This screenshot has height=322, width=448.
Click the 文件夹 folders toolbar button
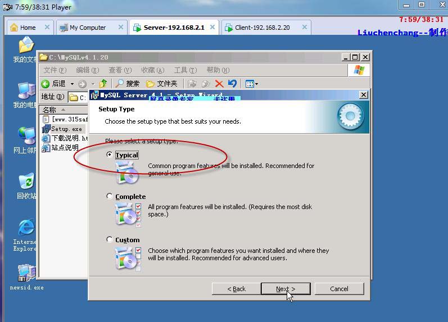coord(162,84)
